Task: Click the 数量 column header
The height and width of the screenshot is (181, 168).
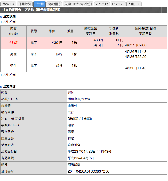Action: point(70,31)
